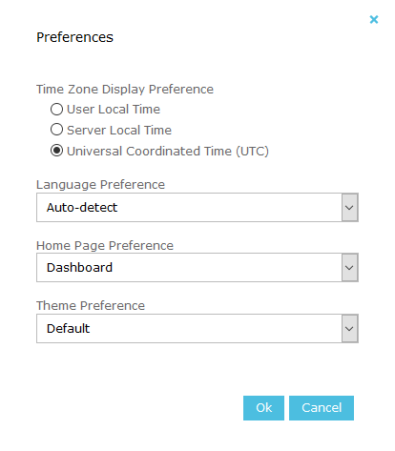The height and width of the screenshot is (451, 395).
Task: Select the User Local Time radio button
Action: [56, 109]
